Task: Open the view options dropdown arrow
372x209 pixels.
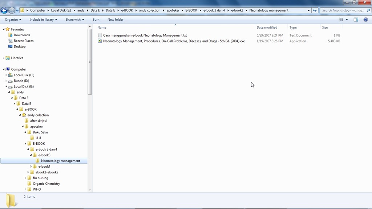Action: click(347, 20)
